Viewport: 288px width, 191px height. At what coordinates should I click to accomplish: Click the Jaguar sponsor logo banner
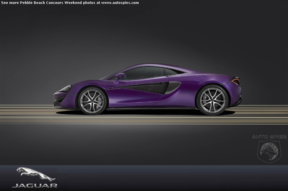144,178
